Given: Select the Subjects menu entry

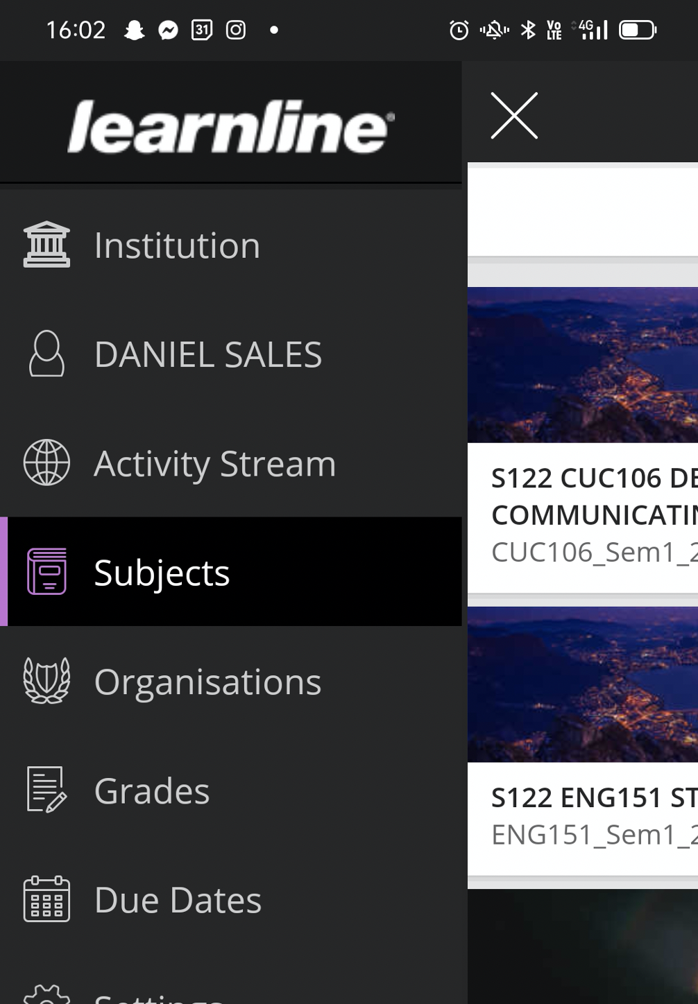Looking at the screenshot, I should (162, 573).
